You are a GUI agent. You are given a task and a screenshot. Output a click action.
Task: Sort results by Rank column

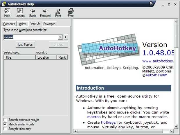pos(62,57)
